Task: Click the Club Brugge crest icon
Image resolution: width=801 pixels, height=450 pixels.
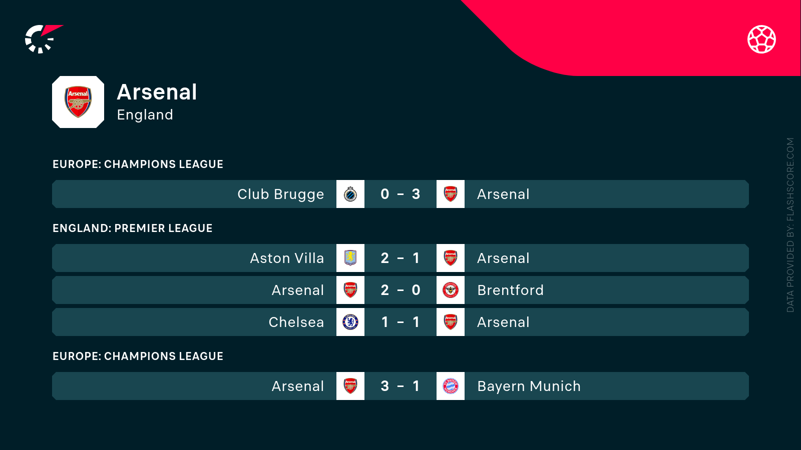Action: (x=350, y=194)
